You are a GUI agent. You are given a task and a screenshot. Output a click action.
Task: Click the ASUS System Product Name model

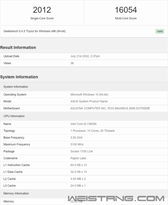pyautogui.click(x=89, y=101)
